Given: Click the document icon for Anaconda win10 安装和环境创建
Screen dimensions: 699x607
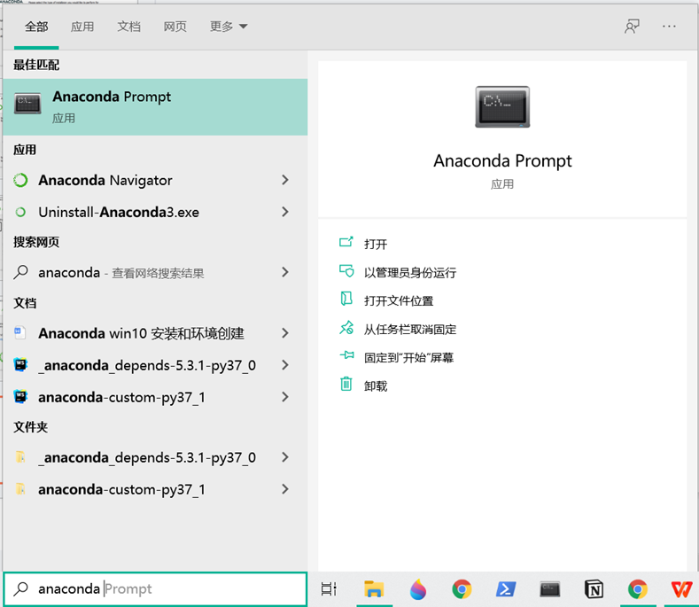Looking at the screenshot, I should tap(20, 332).
